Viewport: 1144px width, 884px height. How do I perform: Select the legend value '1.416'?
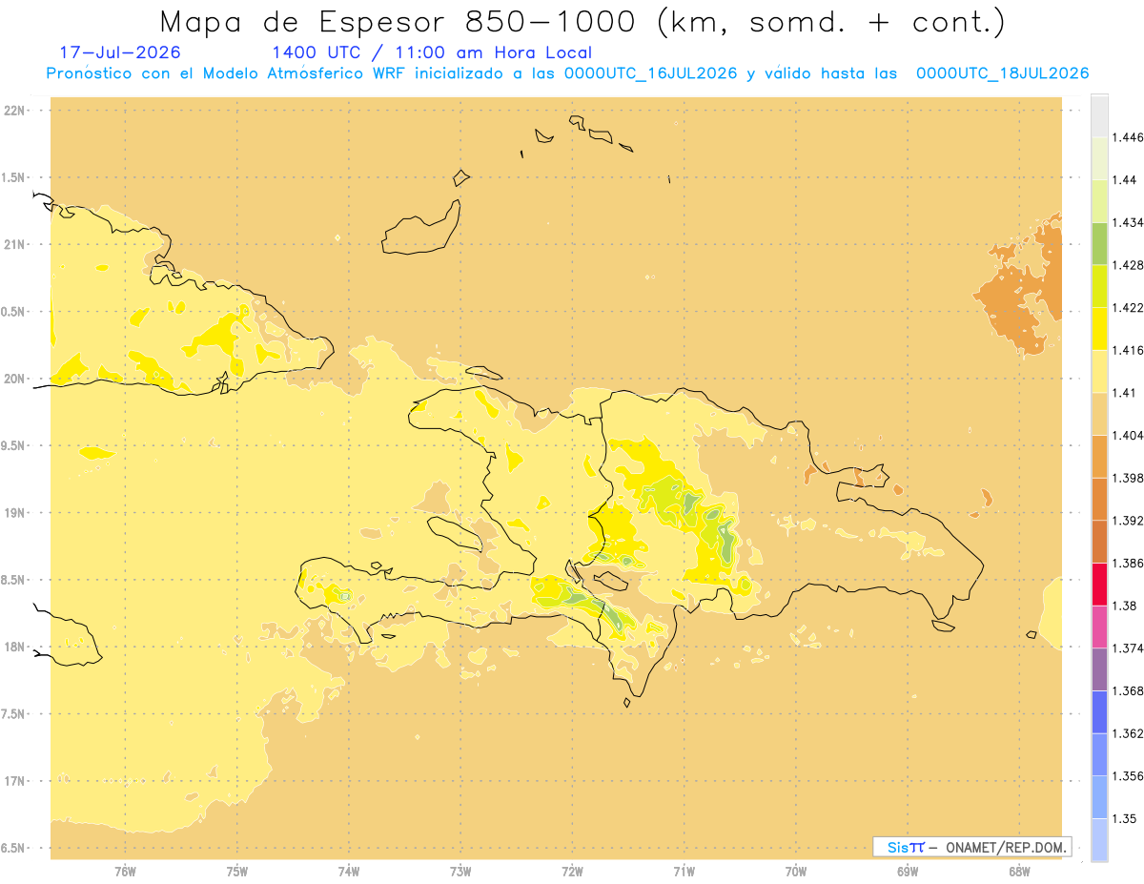point(1128,350)
